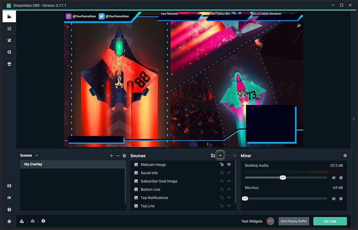Click Start Replay Buffer
The width and height of the screenshot is (358, 230).
click(294, 221)
